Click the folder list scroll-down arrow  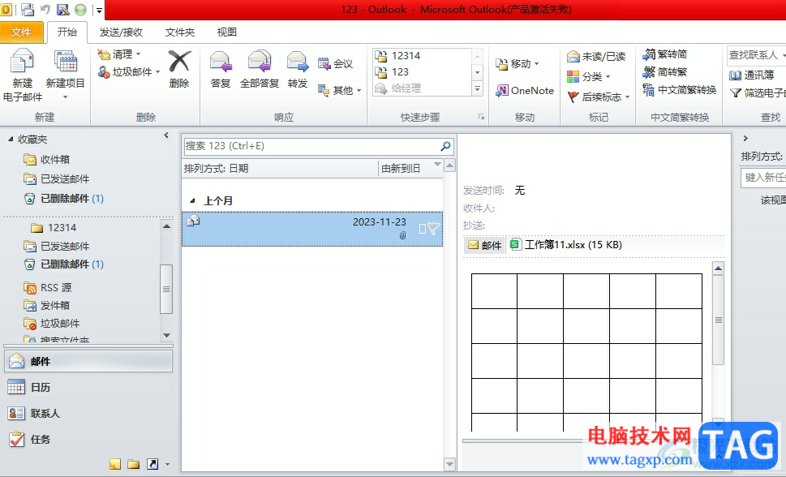[x=166, y=335]
